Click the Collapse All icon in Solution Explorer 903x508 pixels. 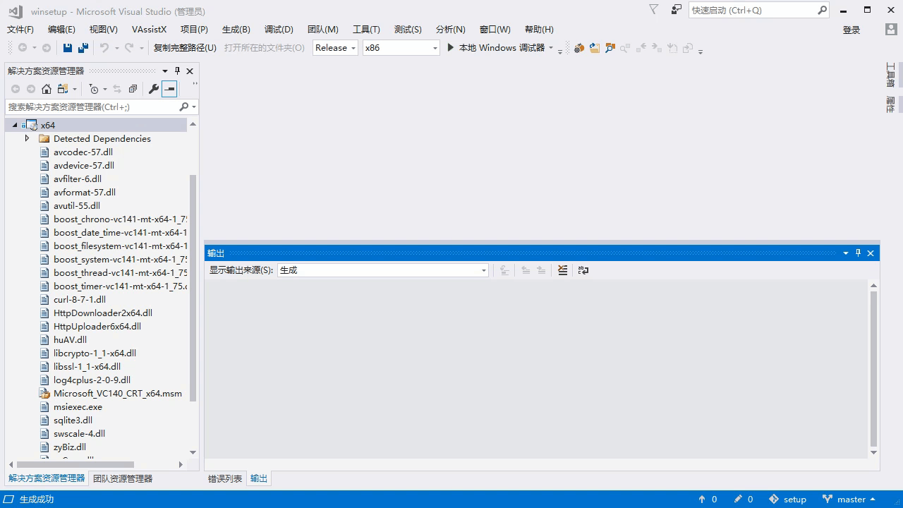pyautogui.click(x=133, y=89)
